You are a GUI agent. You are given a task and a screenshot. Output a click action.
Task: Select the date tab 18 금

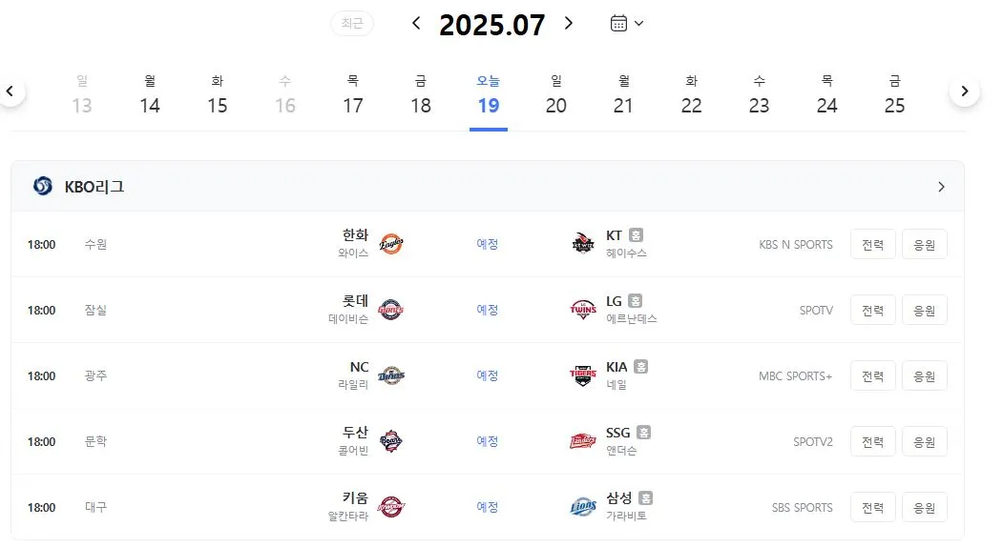(x=420, y=94)
